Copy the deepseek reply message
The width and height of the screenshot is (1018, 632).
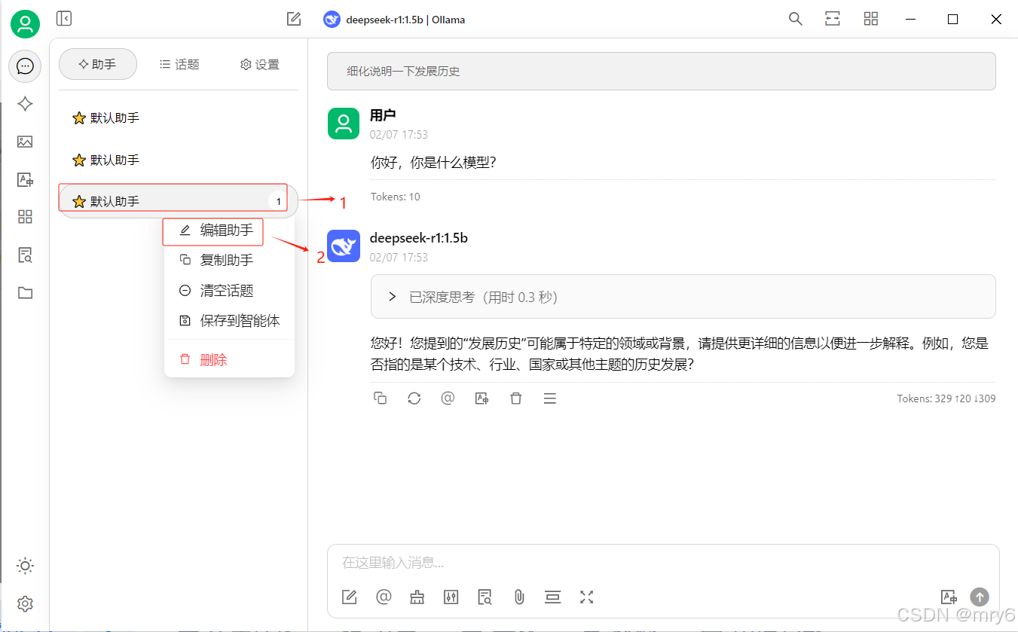[380, 398]
